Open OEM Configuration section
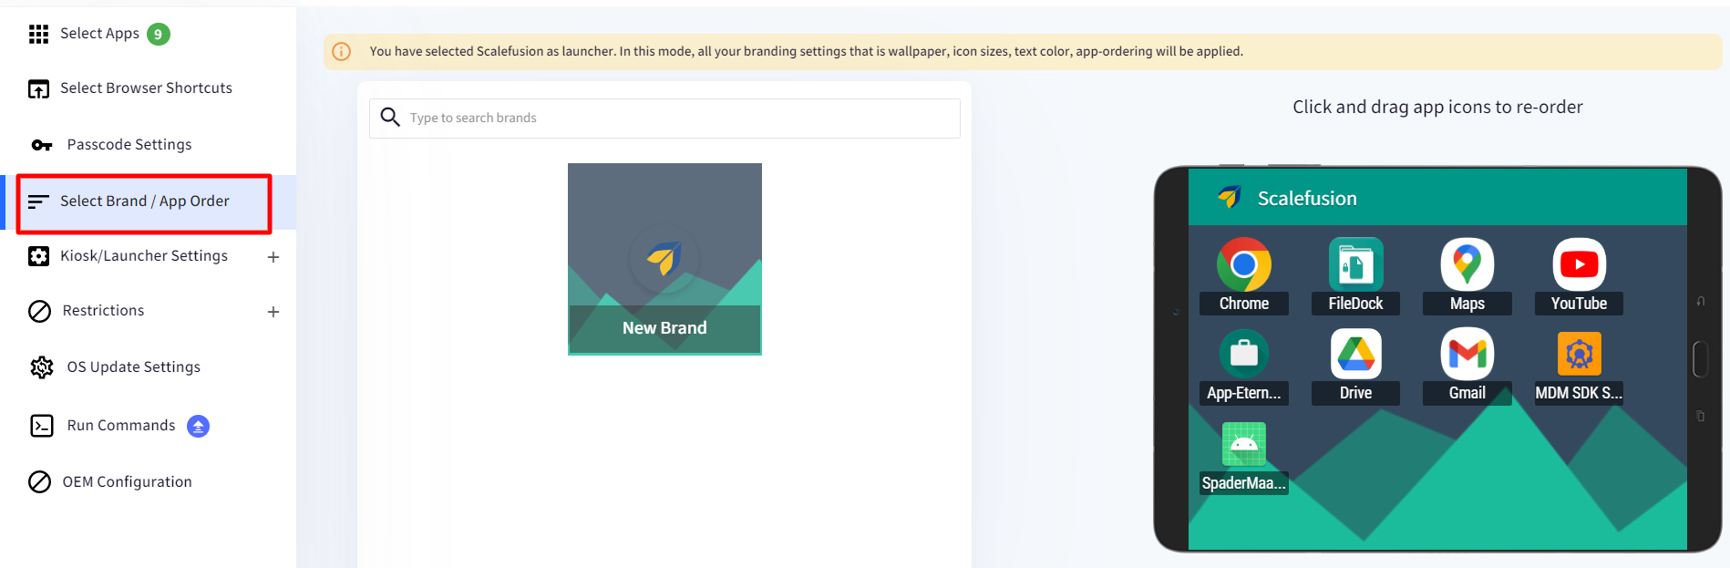The image size is (1730, 568). coord(128,482)
